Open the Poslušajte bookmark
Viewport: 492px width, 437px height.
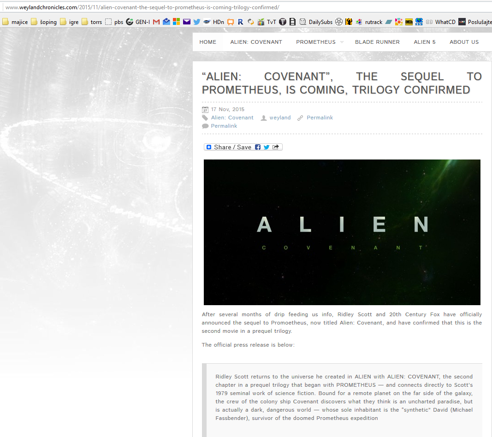(x=475, y=22)
